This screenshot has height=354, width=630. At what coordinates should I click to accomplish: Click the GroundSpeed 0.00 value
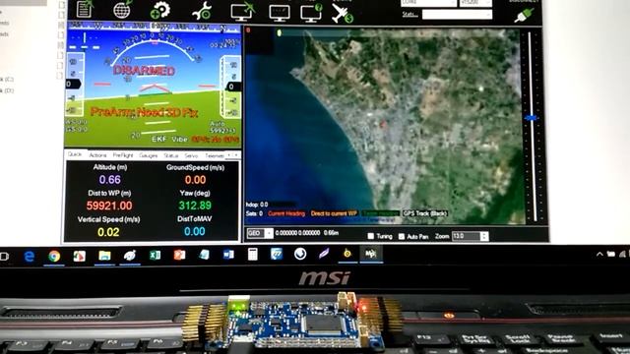click(x=195, y=180)
